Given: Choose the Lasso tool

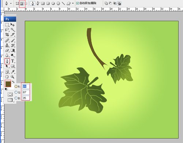Looking at the screenshot, I should click(7, 30).
